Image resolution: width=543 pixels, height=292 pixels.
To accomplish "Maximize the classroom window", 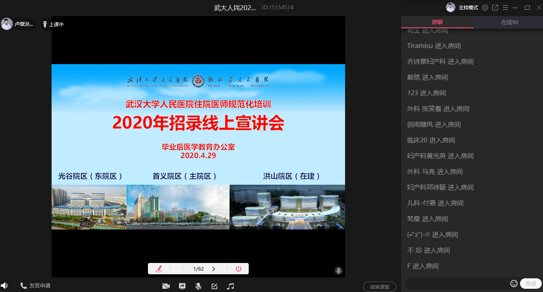I will pyautogui.click(x=527, y=8).
